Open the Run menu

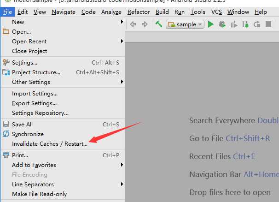click(x=180, y=12)
